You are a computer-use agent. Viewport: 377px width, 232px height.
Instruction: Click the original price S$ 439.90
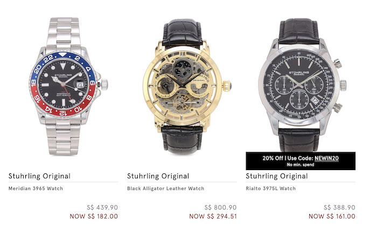(102, 207)
